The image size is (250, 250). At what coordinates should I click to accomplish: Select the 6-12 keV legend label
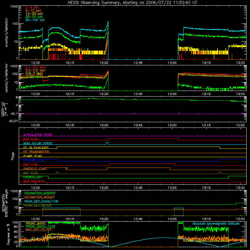[x=33, y=11]
